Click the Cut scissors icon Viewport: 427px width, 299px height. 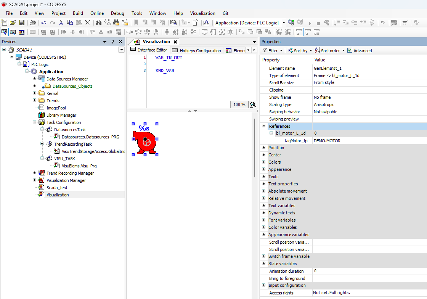coord(61,23)
